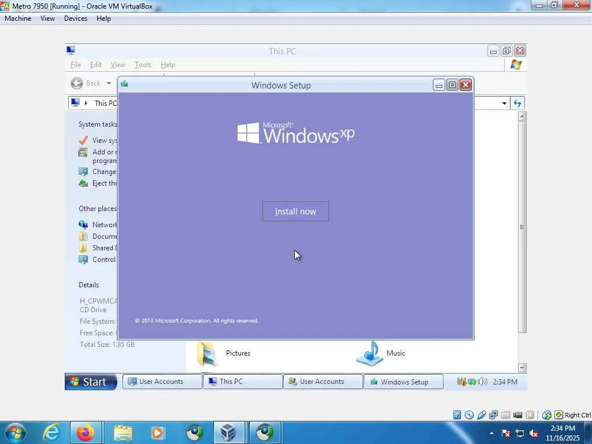Image resolution: width=592 pixels, height=444 pixels.
Task: Open the VirtualBox View menu
Action: (x=47, y=18)
